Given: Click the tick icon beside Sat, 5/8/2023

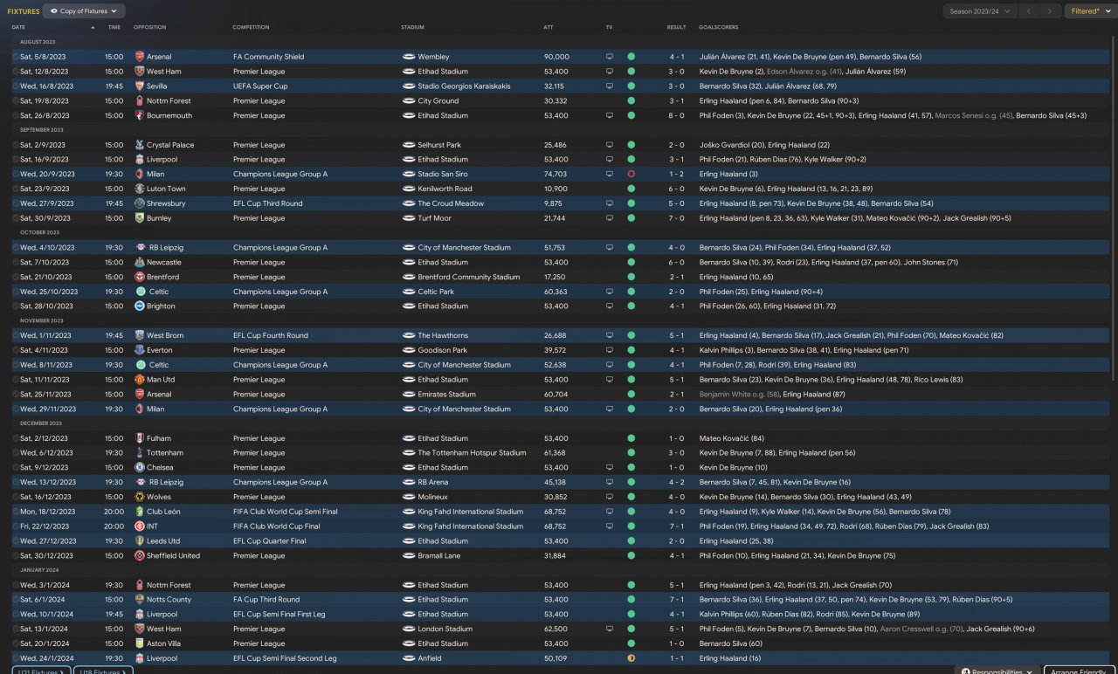Looking at the screenshot, I should coord(15,57).
